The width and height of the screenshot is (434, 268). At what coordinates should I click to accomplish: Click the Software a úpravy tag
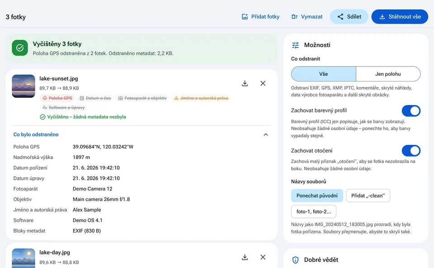point(63,108)
